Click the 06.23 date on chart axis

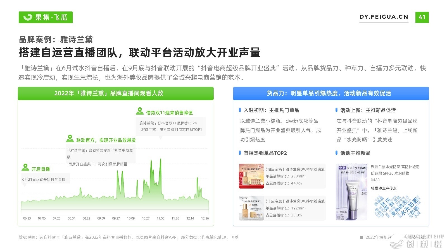[x=27, y=218]
